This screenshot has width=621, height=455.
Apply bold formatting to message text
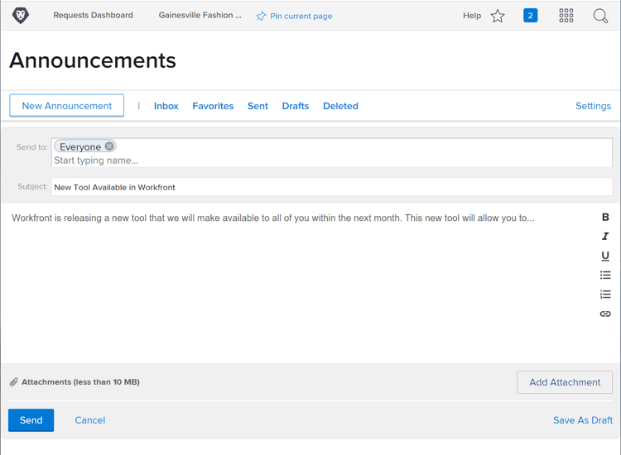point(605,217)
